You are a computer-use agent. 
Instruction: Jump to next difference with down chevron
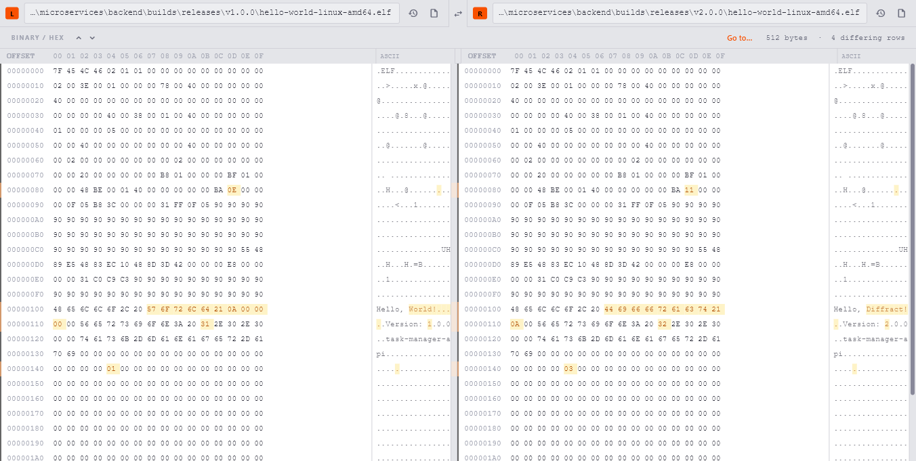(x=92, y=38)
